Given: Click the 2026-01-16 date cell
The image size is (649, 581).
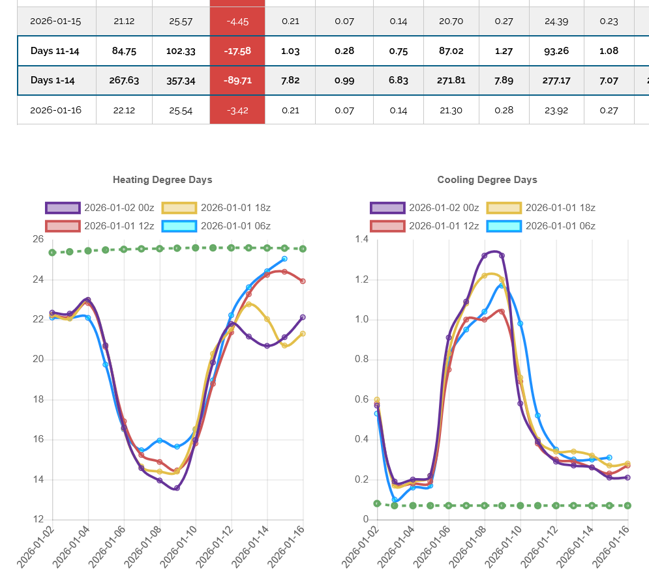Looking at the screenshot, I should (55, 110).
